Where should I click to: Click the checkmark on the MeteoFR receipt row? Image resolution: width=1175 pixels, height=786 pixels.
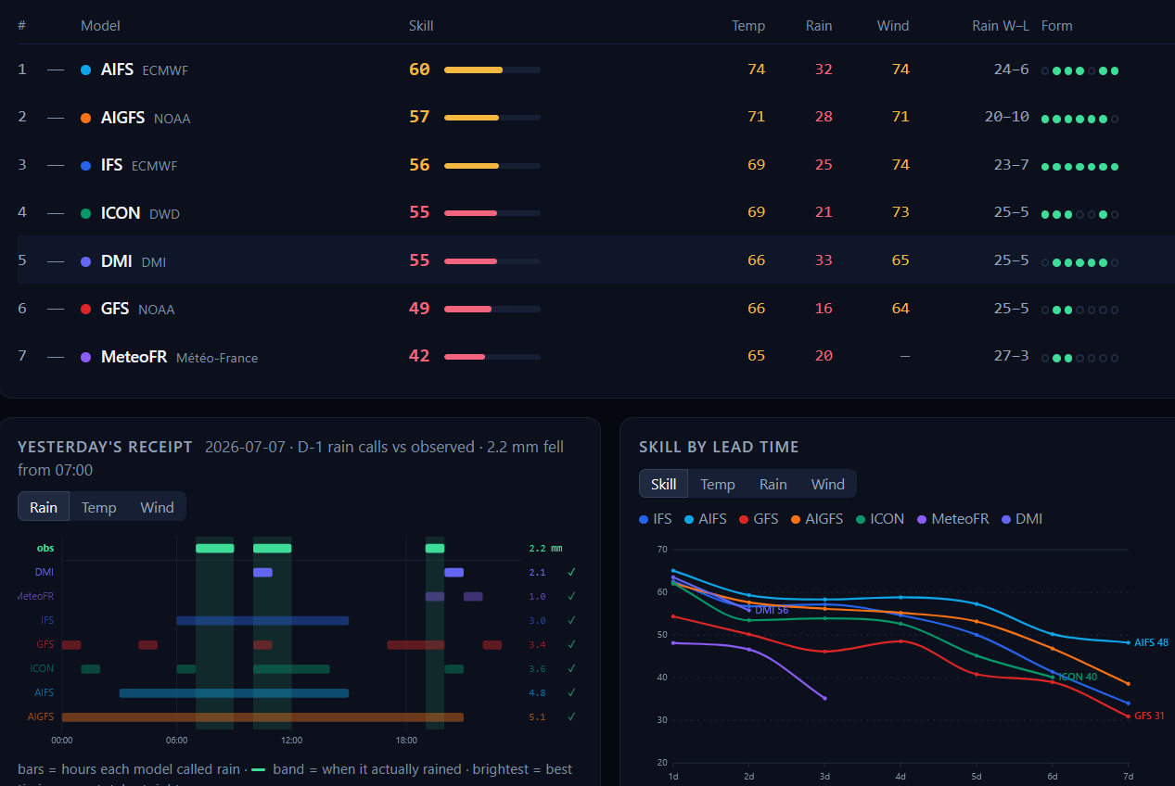tap(572, 597)
